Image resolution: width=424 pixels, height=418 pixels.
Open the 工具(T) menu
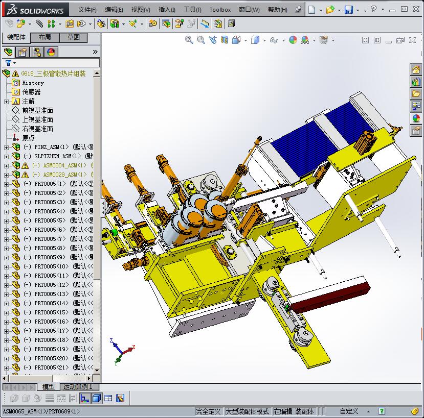[x=192, y=10]
